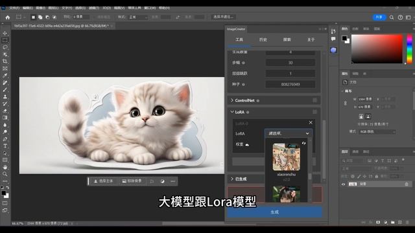
Task: Select the Lasso tool
Action: click(x=5, y=47)
